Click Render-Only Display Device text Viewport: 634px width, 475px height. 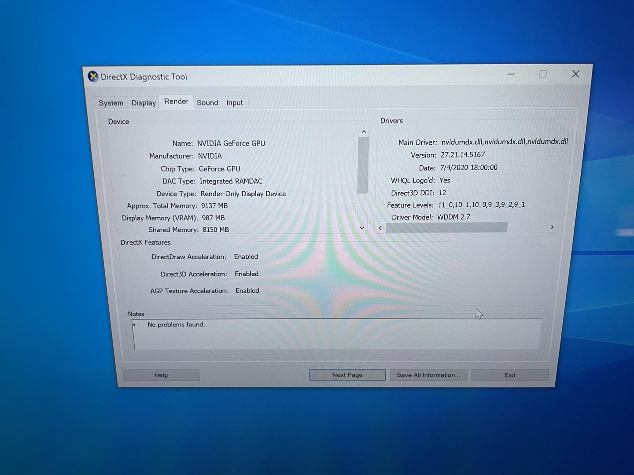click(x=243, y=194)
